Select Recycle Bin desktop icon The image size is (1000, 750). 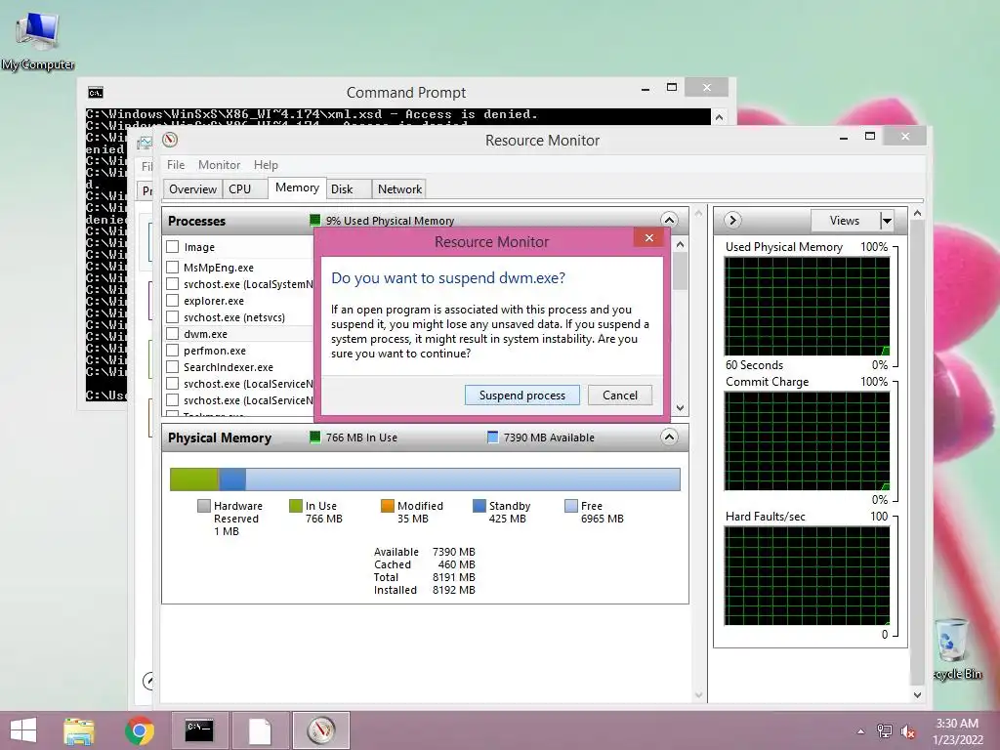pos(956,648)
